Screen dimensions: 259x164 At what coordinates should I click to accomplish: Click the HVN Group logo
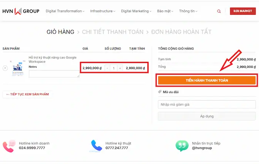(21, 11)
